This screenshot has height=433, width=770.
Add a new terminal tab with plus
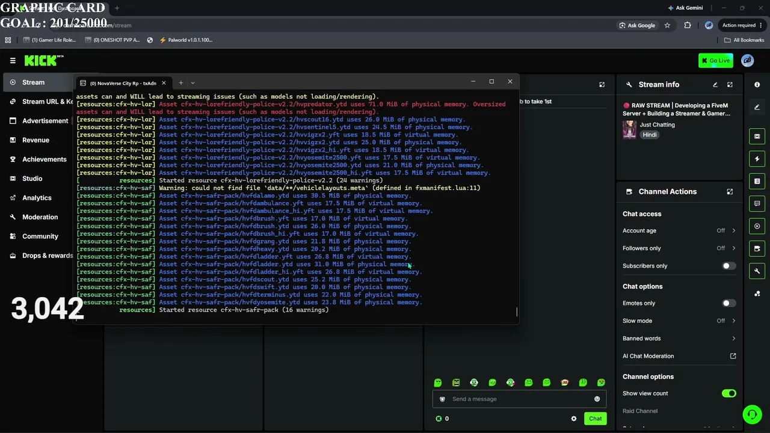point(180,83)
